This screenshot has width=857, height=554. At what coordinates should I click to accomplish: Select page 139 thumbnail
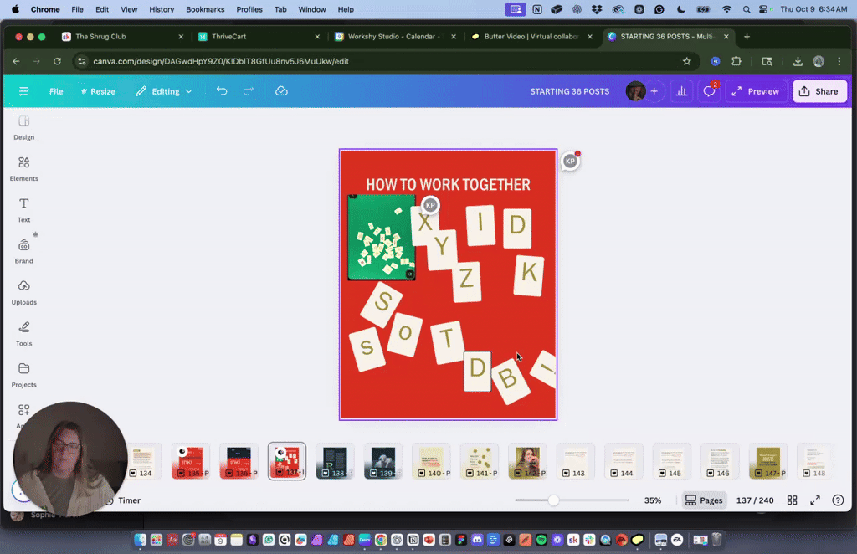(382, 461)
